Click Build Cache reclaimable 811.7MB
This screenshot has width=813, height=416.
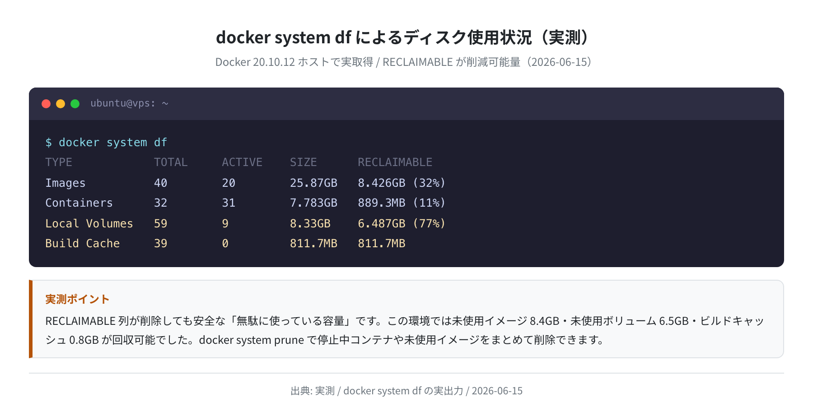[382, 244]
